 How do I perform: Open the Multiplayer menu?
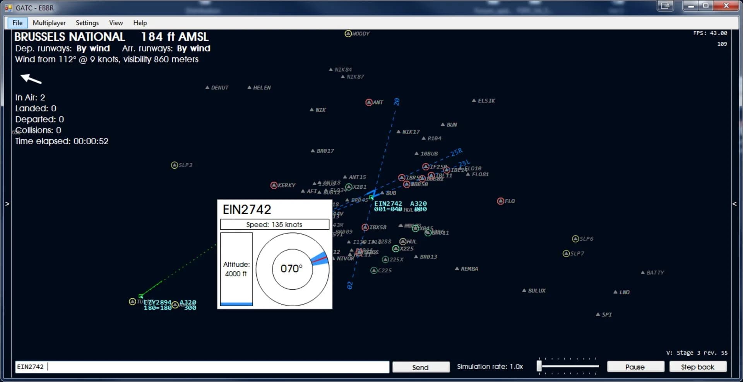click(49, 23)
